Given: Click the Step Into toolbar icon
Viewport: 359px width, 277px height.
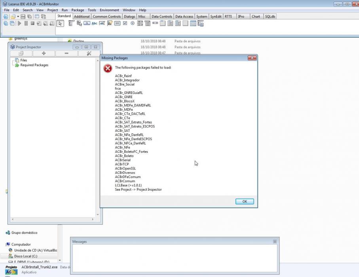Looking at the screenshot, I should [x=39, y=23].
